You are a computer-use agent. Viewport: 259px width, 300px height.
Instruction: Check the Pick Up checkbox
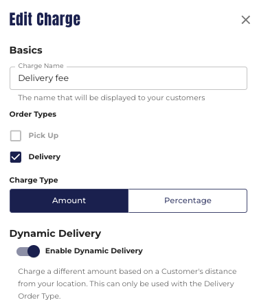[16, 136]
